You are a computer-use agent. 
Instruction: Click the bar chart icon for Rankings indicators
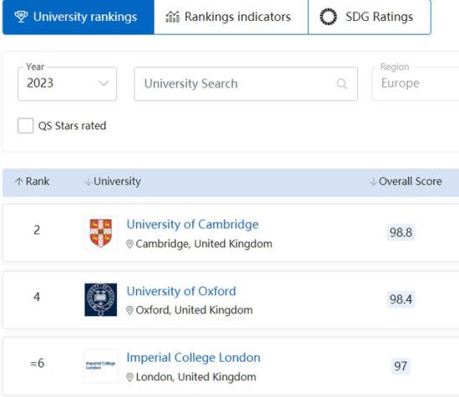[x=172, y=17]
